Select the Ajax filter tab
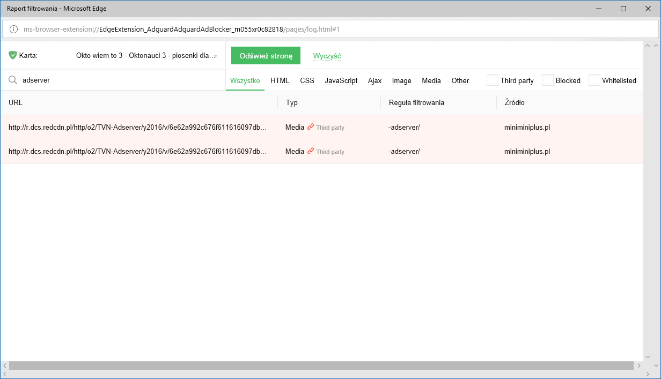The width and height of the screenshot is (661, 379). click(x=375, y=81)
